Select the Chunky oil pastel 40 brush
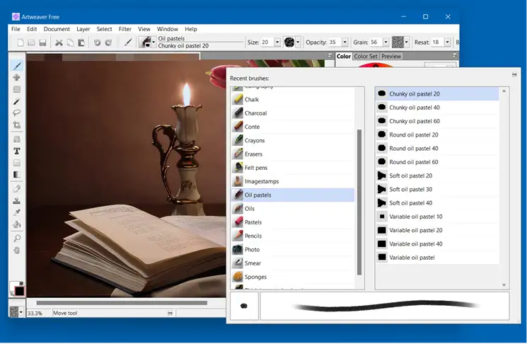The height and width of the screenshot is (344, 527). [x=437, y=108]
